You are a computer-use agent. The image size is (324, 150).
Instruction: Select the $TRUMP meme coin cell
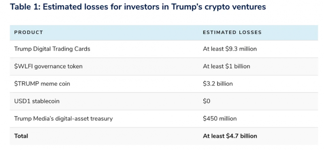point(42,84)
